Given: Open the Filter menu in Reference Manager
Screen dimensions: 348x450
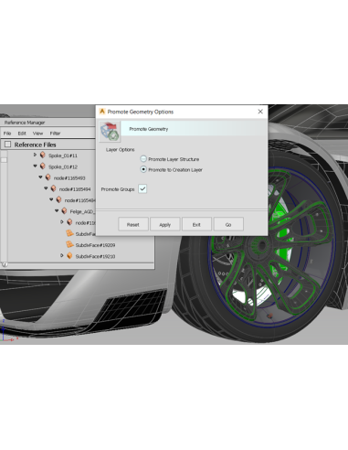Looking at the screenshot, I should click(55, 134).
